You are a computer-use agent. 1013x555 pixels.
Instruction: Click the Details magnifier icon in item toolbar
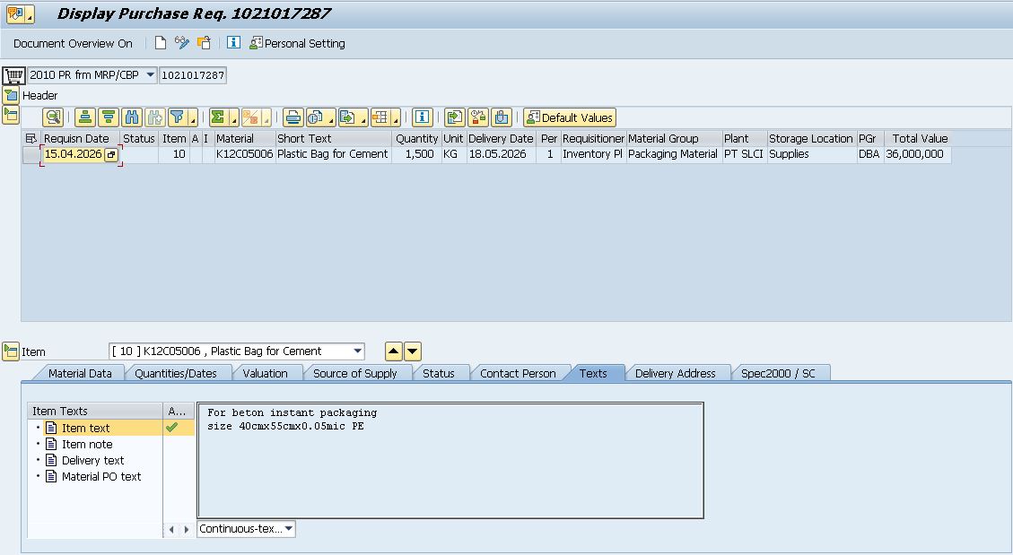coord(53,117)
